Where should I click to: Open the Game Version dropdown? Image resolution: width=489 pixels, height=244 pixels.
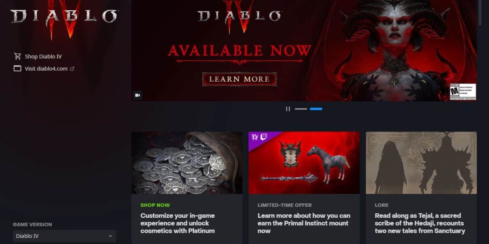pyautogui.click(x=64, y=236)
